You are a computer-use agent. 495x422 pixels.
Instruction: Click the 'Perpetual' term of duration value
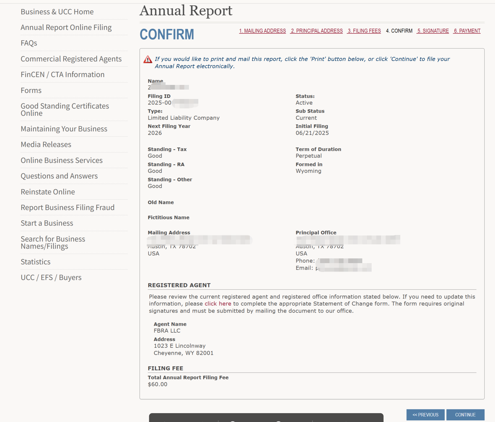(x=309, y=156)
